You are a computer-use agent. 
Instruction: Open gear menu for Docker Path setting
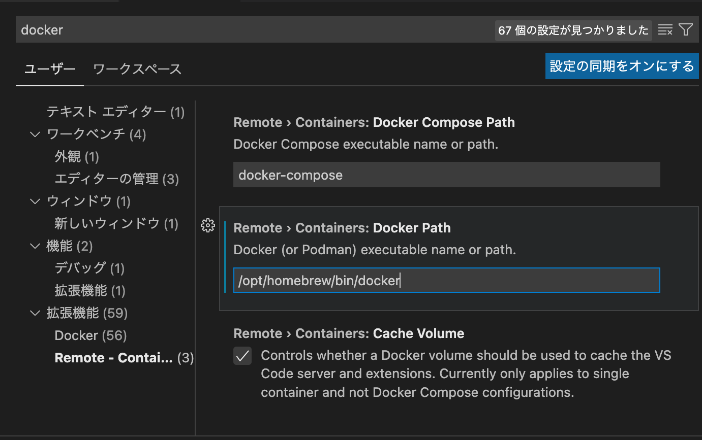(208, 226)
